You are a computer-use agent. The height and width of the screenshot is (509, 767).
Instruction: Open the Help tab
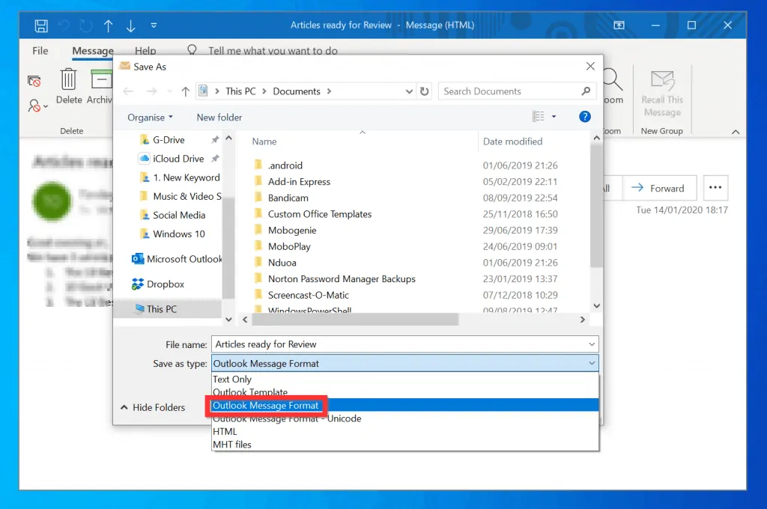[145, 51]
